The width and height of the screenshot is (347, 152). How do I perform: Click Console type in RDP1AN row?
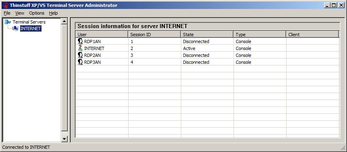click(260, 41)
